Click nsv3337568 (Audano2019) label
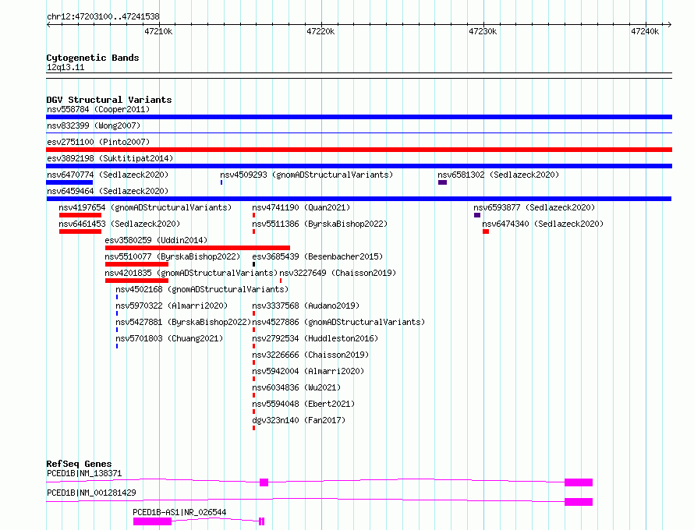This screenshot has height=530, width=694. (x=306, y=306)
